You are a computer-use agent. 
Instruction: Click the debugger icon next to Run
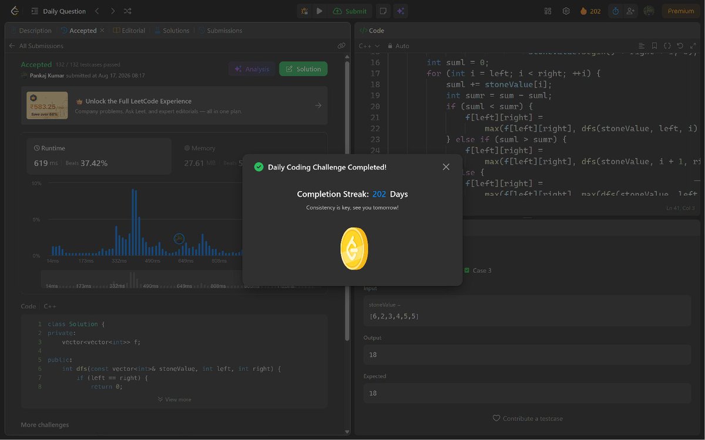304,11
